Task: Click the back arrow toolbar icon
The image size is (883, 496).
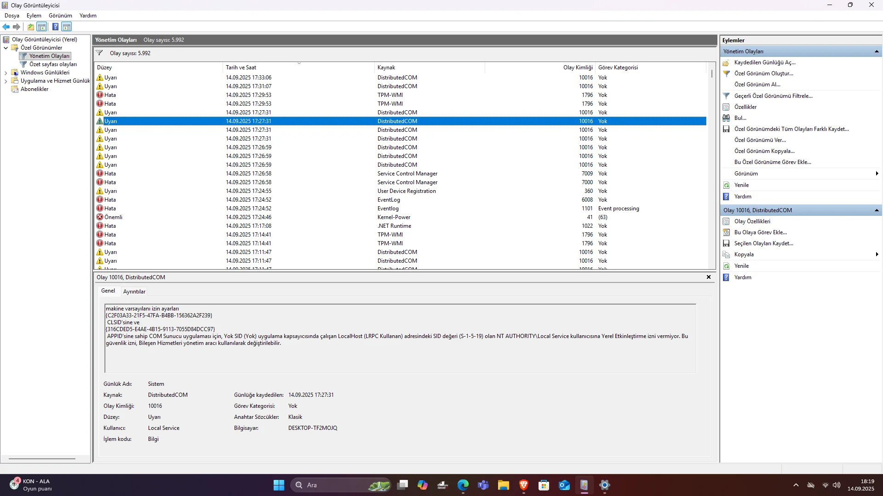Action: (6, 27)
